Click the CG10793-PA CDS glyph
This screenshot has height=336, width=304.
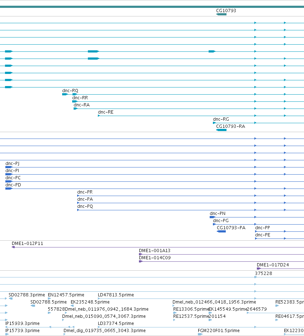[221, 231]
